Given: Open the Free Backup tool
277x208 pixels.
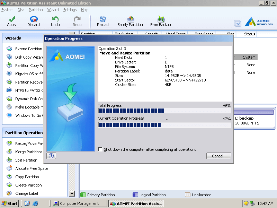Looking at the screenshot, I should point(161,21).
